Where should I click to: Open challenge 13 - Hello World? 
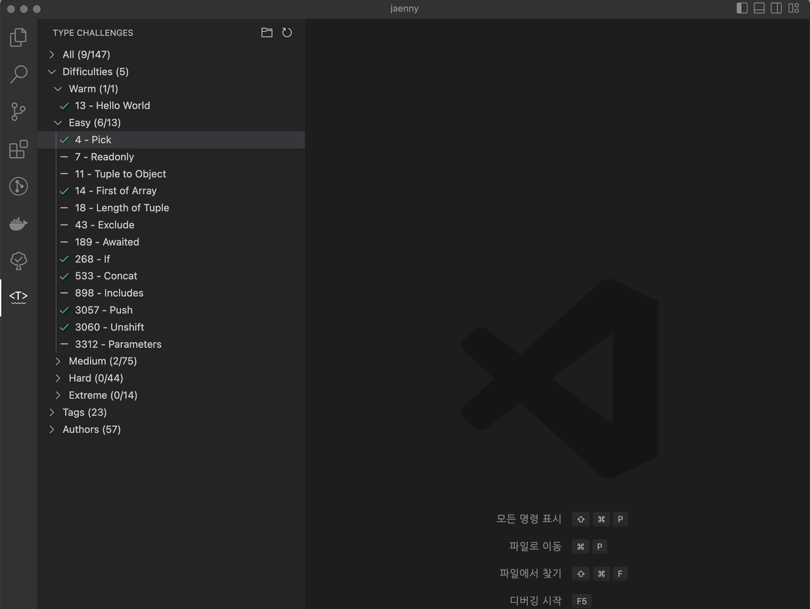point(171,106)
